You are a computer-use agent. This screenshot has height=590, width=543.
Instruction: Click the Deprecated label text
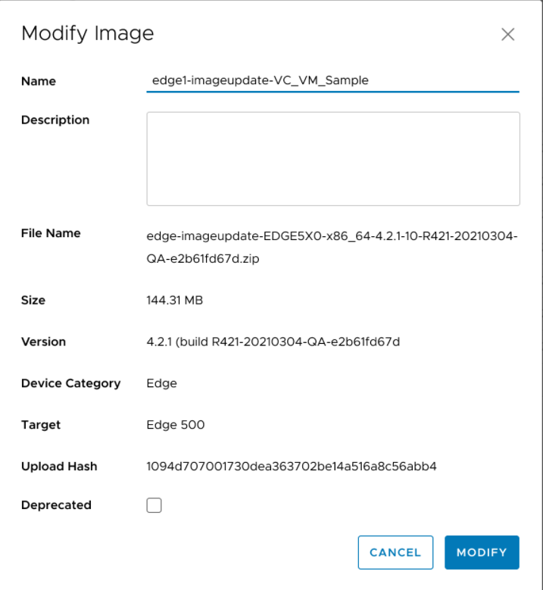[x=56, y=505]
